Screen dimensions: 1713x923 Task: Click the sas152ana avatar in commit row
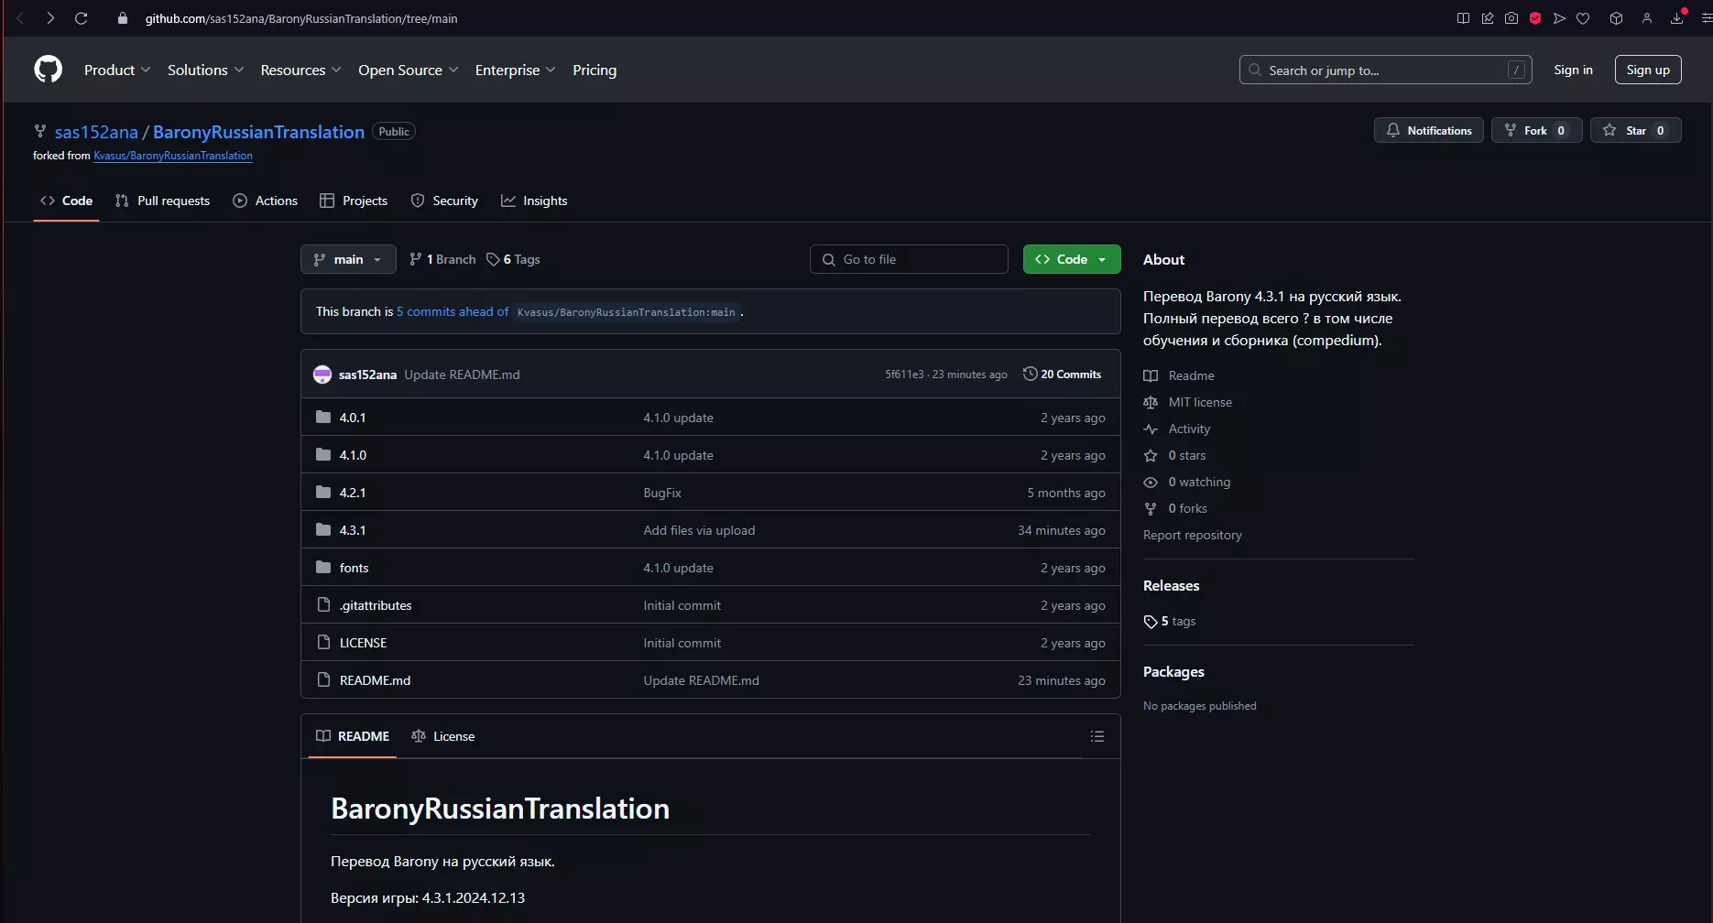[x=322, y=375]
